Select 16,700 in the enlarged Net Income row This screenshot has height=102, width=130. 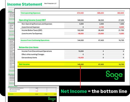[121, 64]
